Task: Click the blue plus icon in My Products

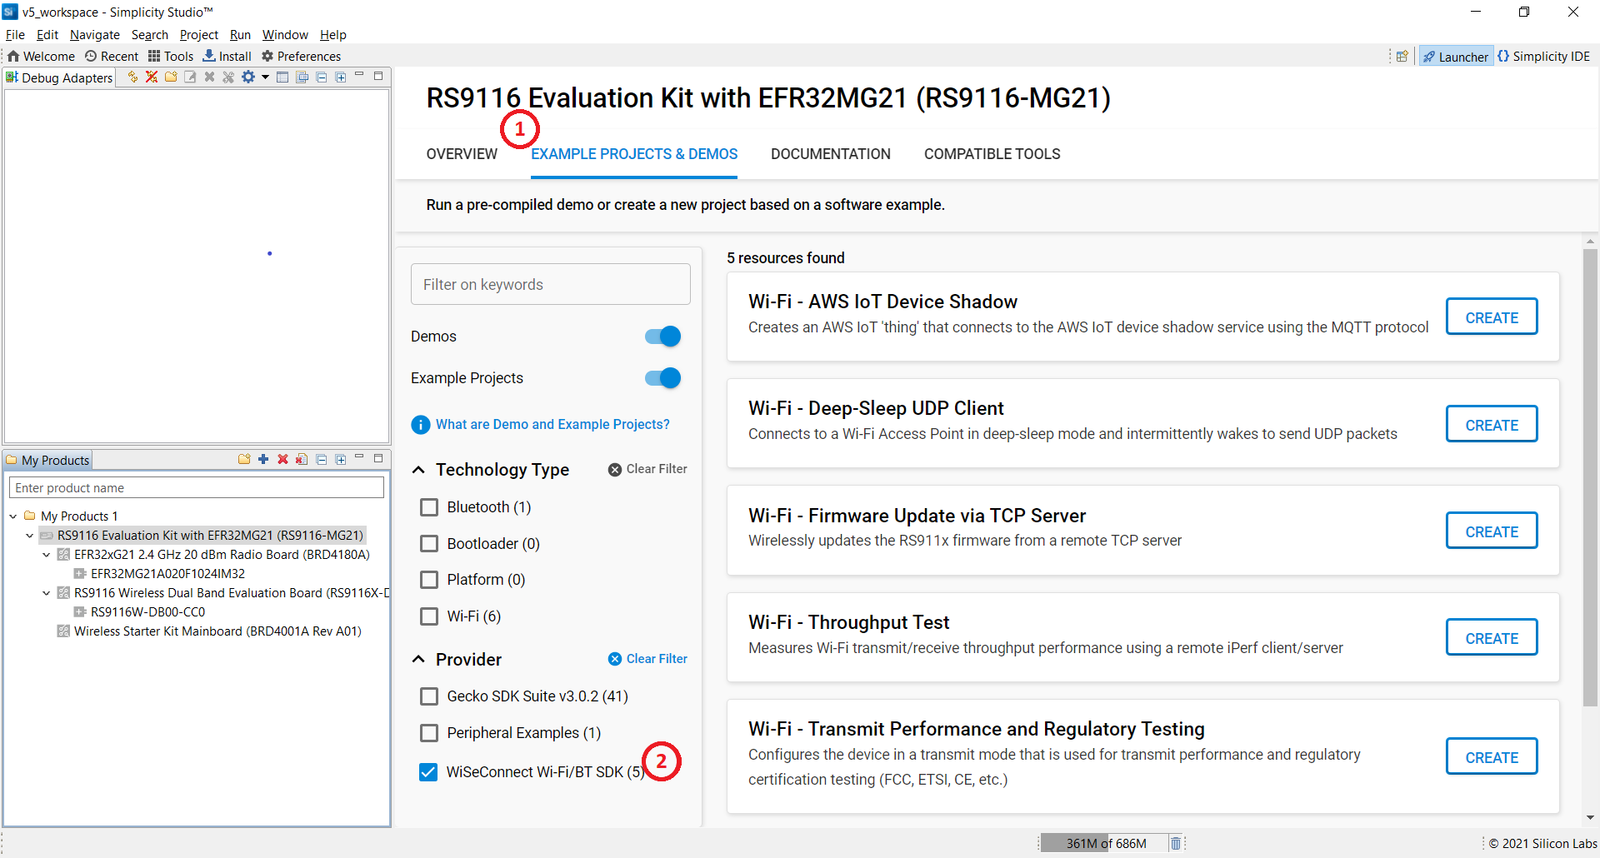Action: (x=263, y=459)
